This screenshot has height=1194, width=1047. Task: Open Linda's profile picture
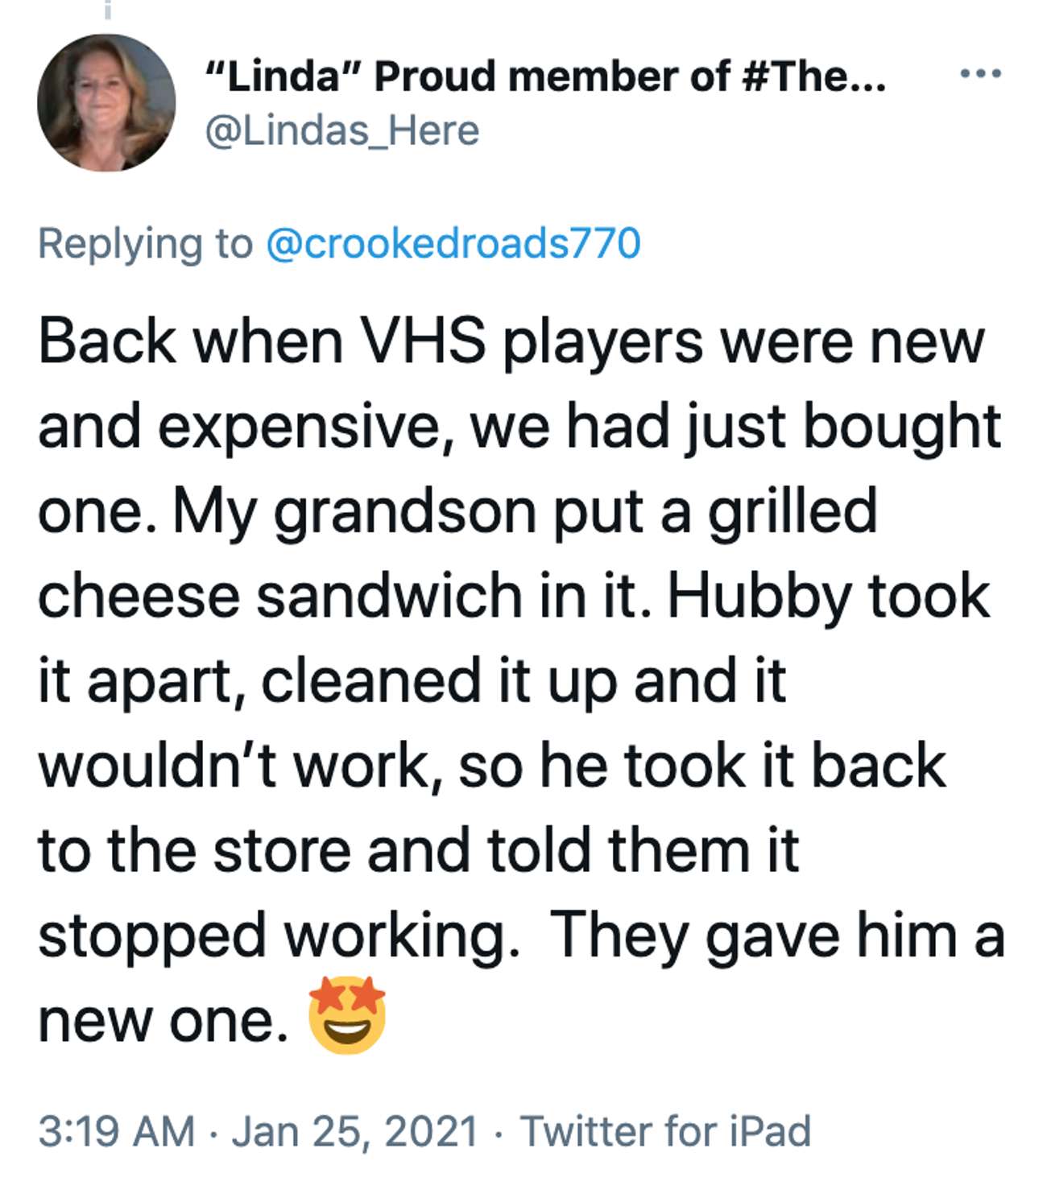click(106, 102)
